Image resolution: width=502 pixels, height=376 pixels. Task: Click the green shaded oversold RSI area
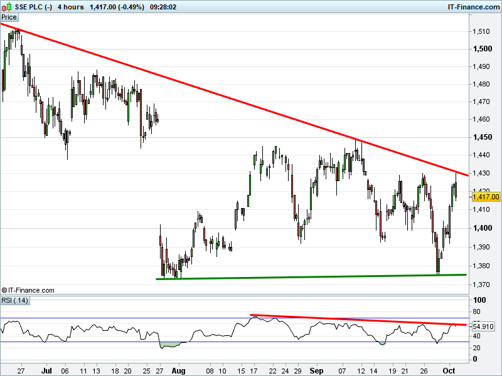pos(169,345)
